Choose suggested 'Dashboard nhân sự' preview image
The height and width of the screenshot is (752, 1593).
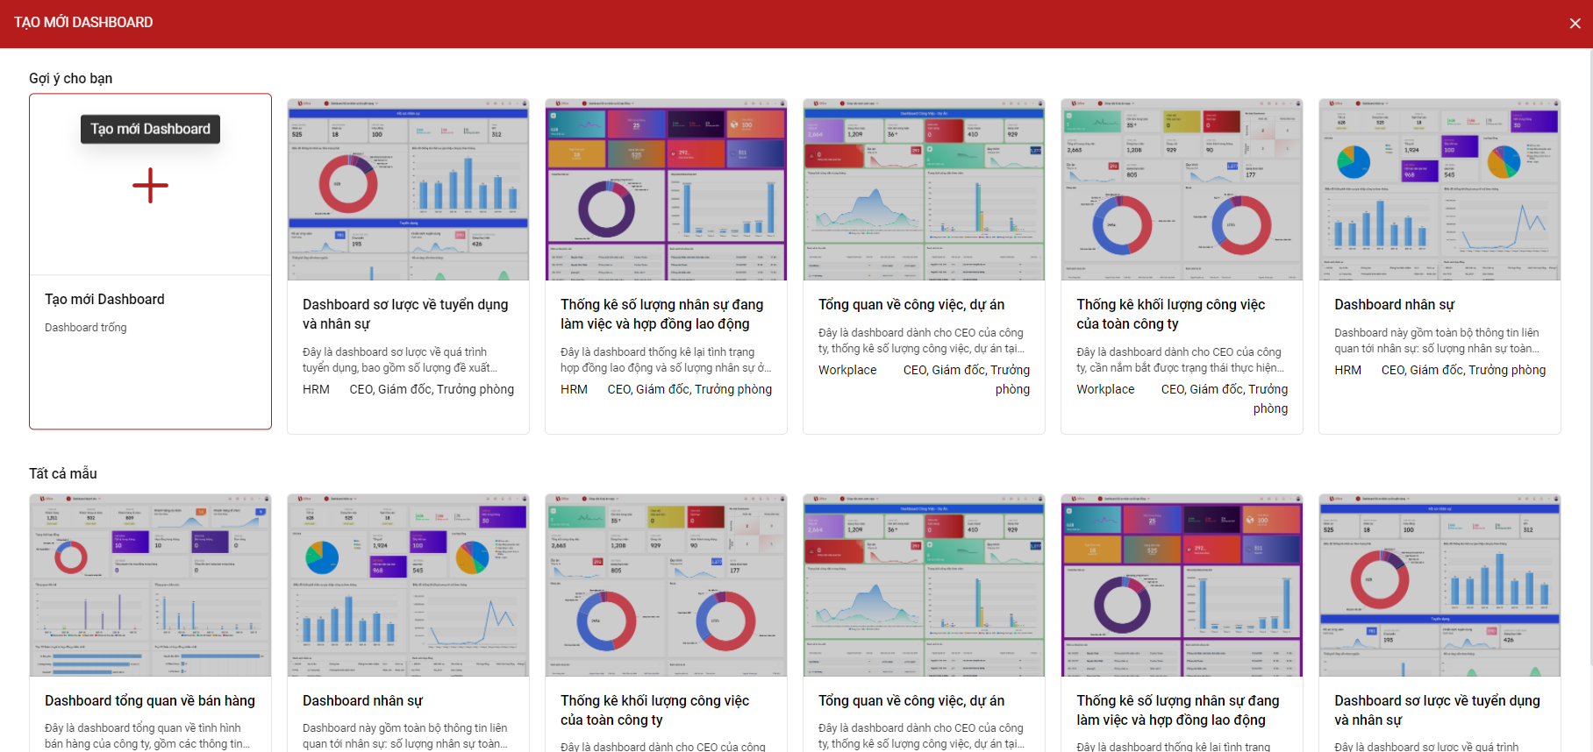pos(1439,189)
